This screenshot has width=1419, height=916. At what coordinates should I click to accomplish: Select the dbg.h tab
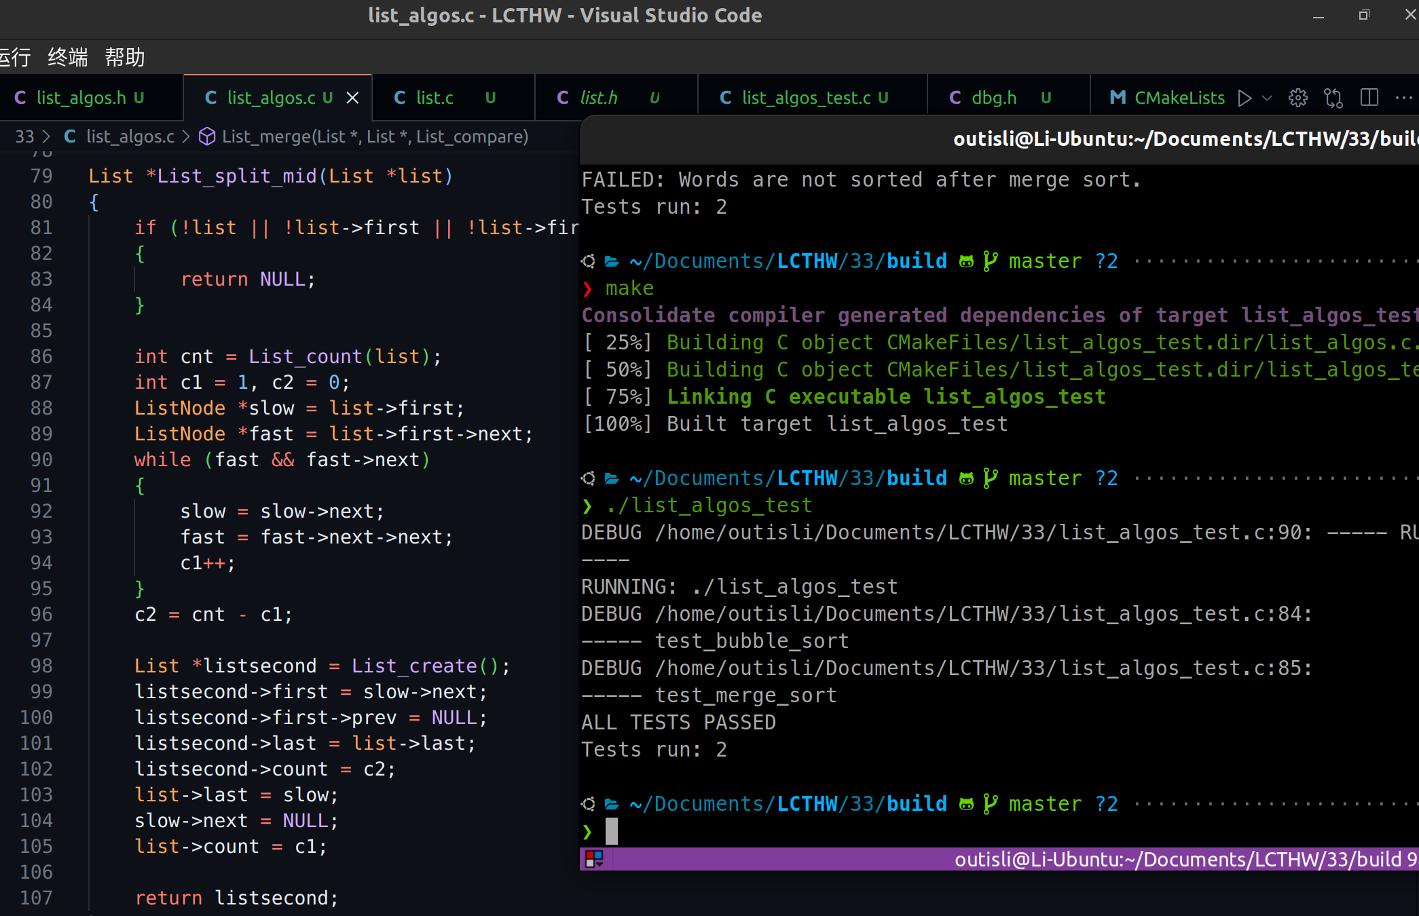(993, 98)
